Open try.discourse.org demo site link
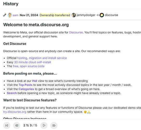 pyautogui.click(x=15, y=112)
